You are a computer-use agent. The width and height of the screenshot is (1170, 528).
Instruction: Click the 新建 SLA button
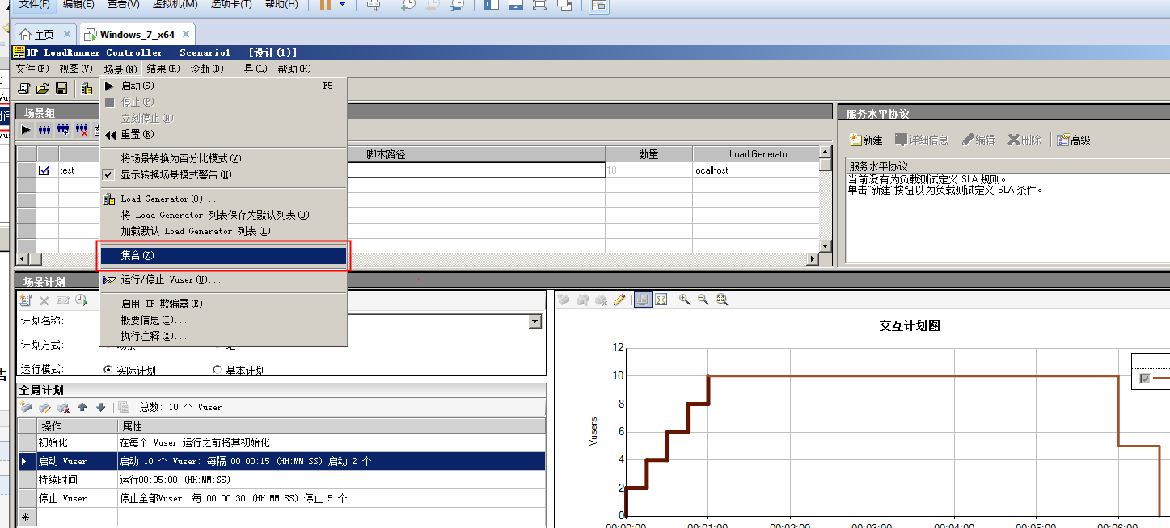(x=865, y=140)
